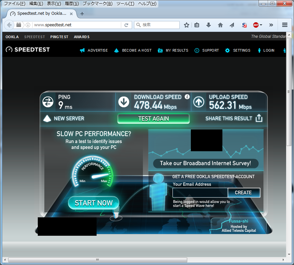Click SHARE THIS RESULT share icon
294x265 pixels.
(259, 118)
